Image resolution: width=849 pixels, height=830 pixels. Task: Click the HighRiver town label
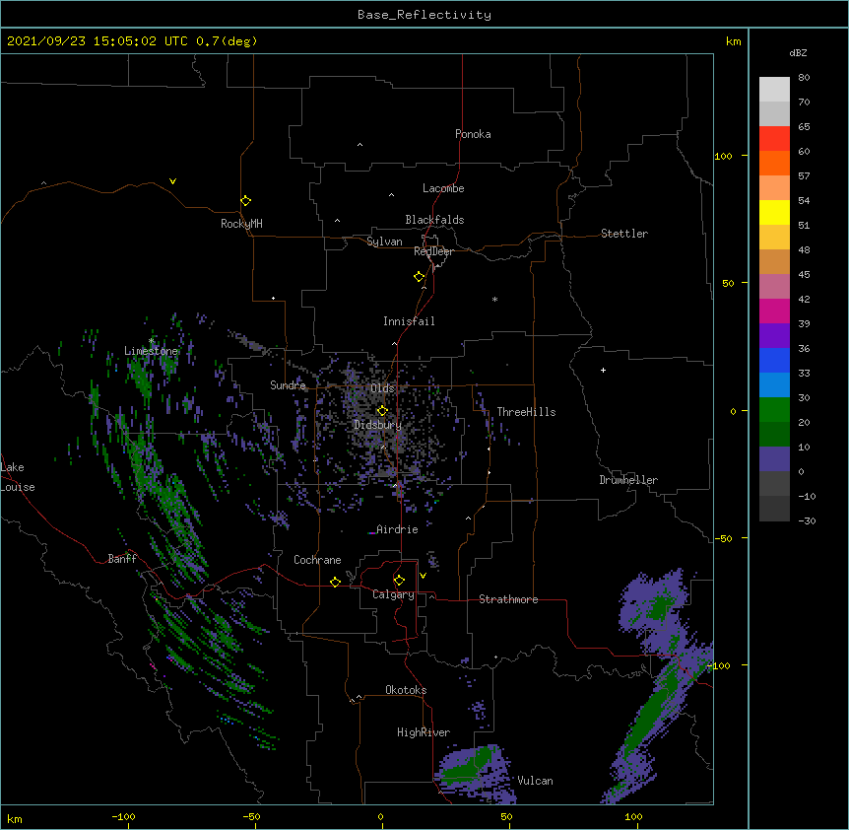point(424,732)
